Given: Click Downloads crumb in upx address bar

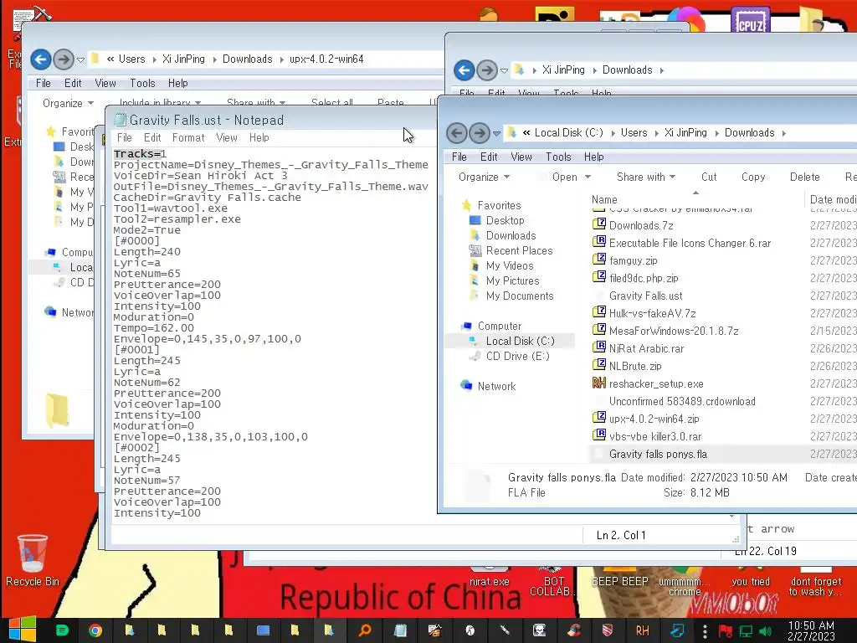Looking at the screenshot, I should pos(247,59).
